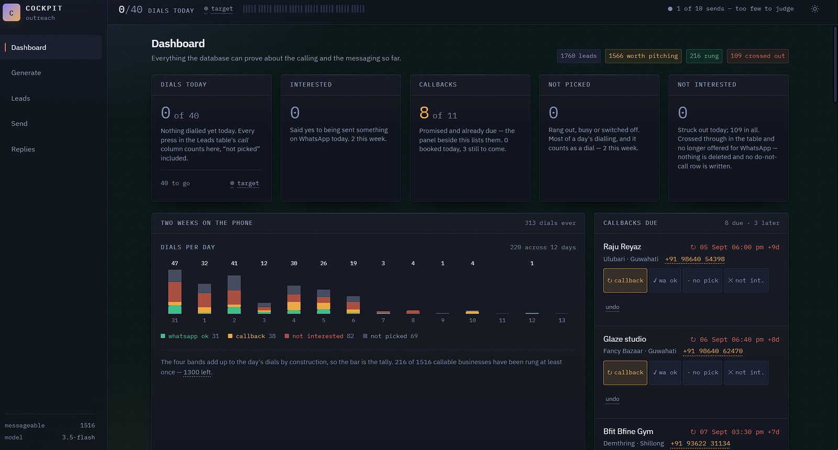Screen dimensions: 838x450
Task: Click the target link in Dials Today card
Action: [x=245, y=183]
